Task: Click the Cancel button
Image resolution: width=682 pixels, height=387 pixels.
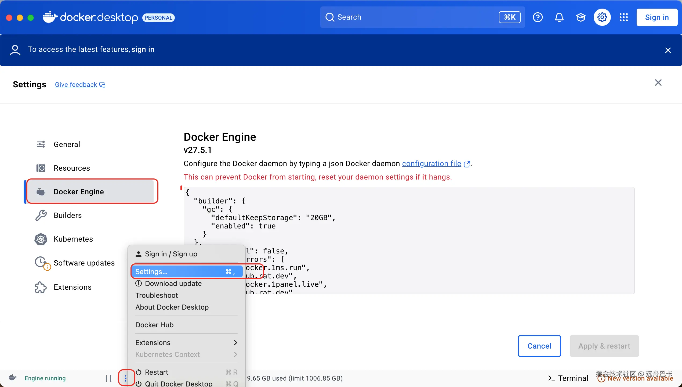Action: coord(539,346)
